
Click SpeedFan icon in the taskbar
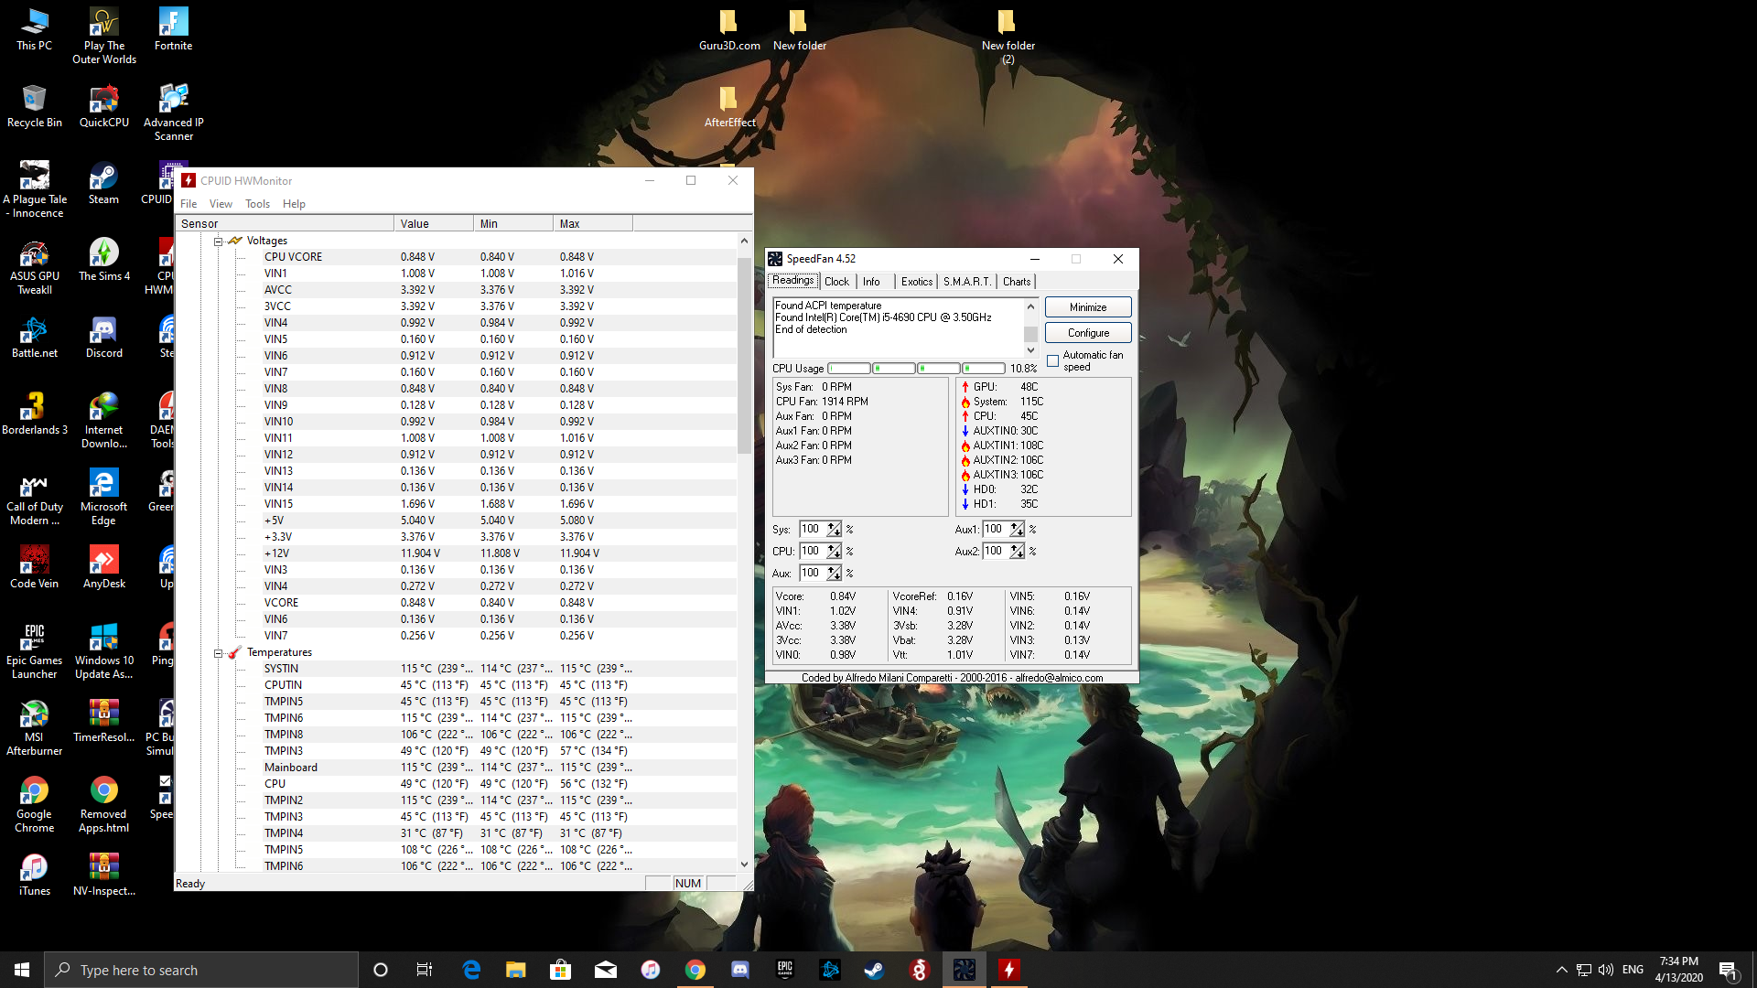tap(965, 970)
